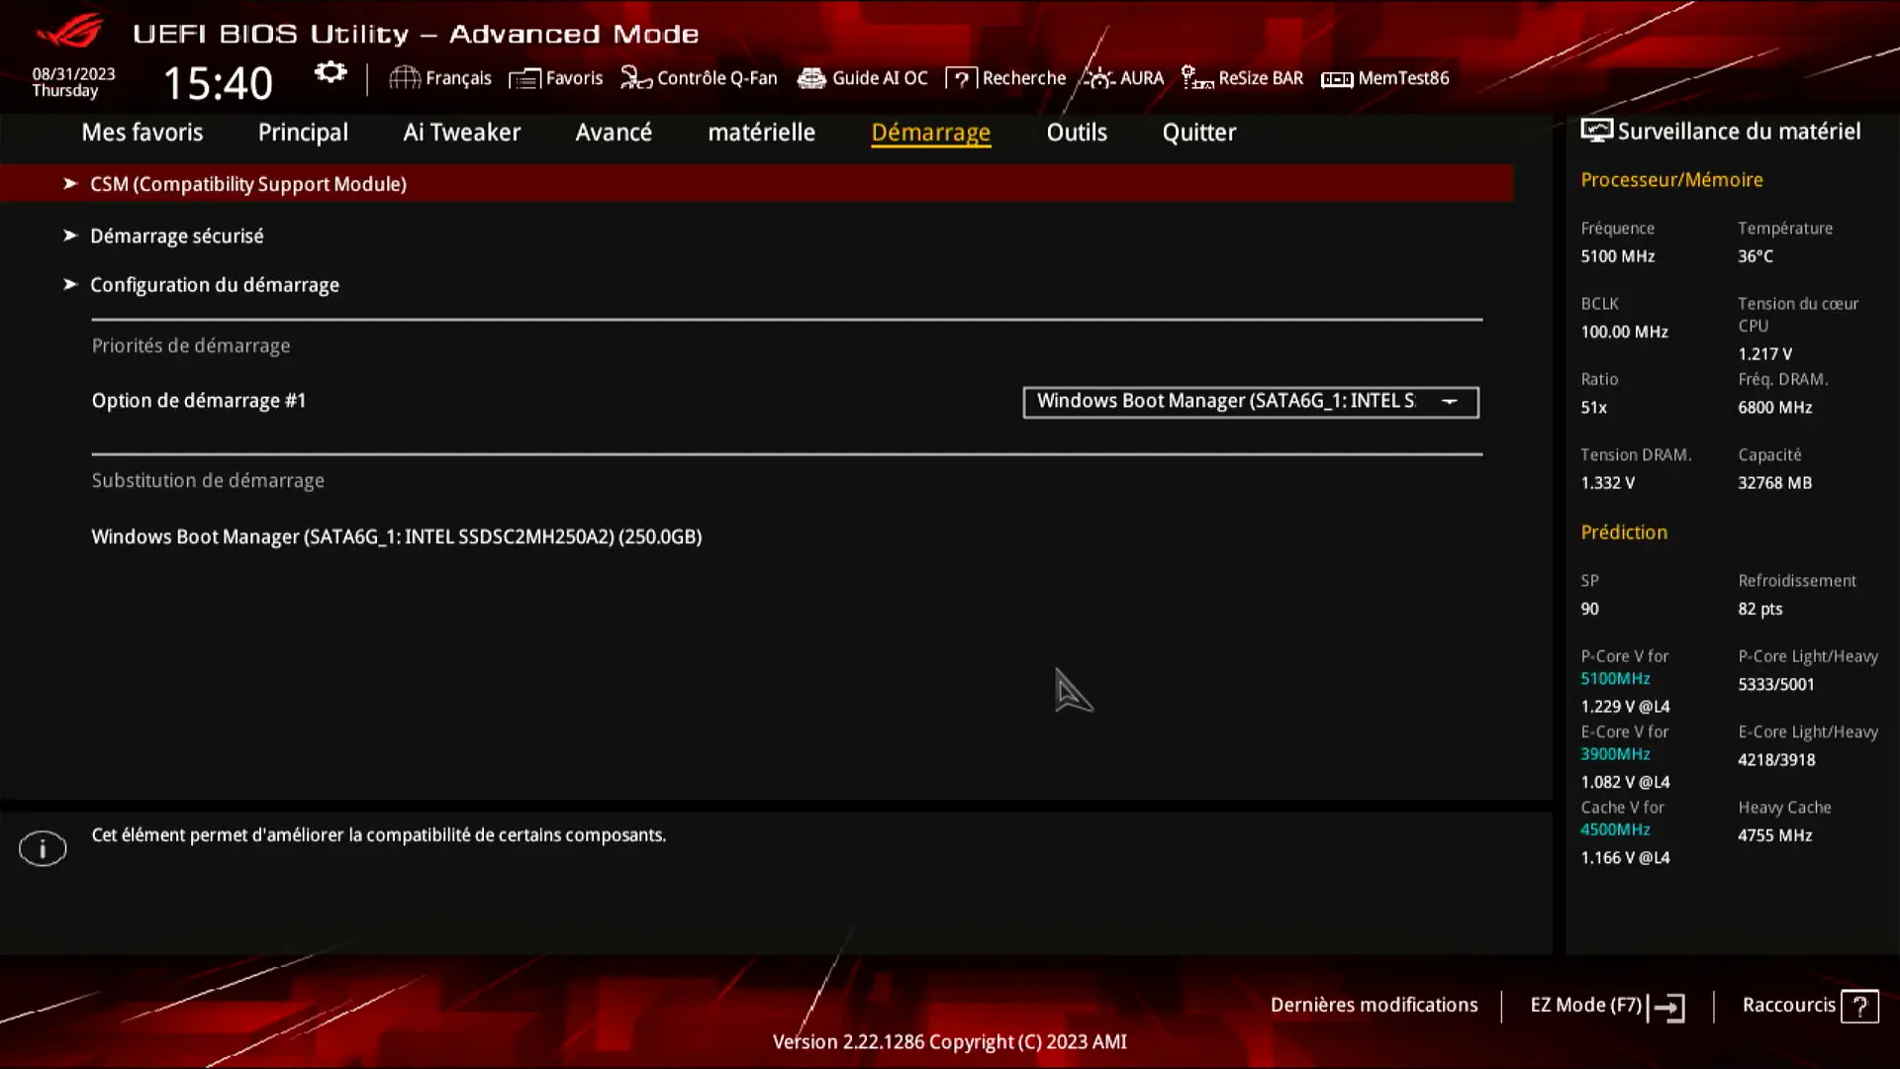The height and width of the screenshot is (1069, 1900).
Task: Open Q-Fan control via fan icon
Action: (x=635, y=77)
